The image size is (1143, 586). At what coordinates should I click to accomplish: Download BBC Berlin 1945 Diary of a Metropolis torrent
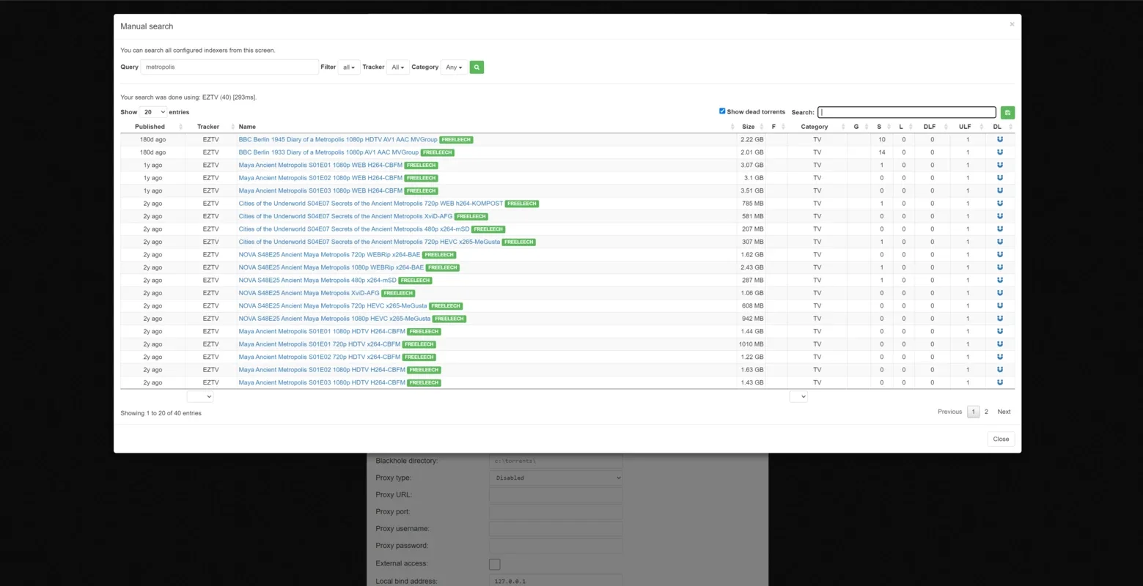1000,139
